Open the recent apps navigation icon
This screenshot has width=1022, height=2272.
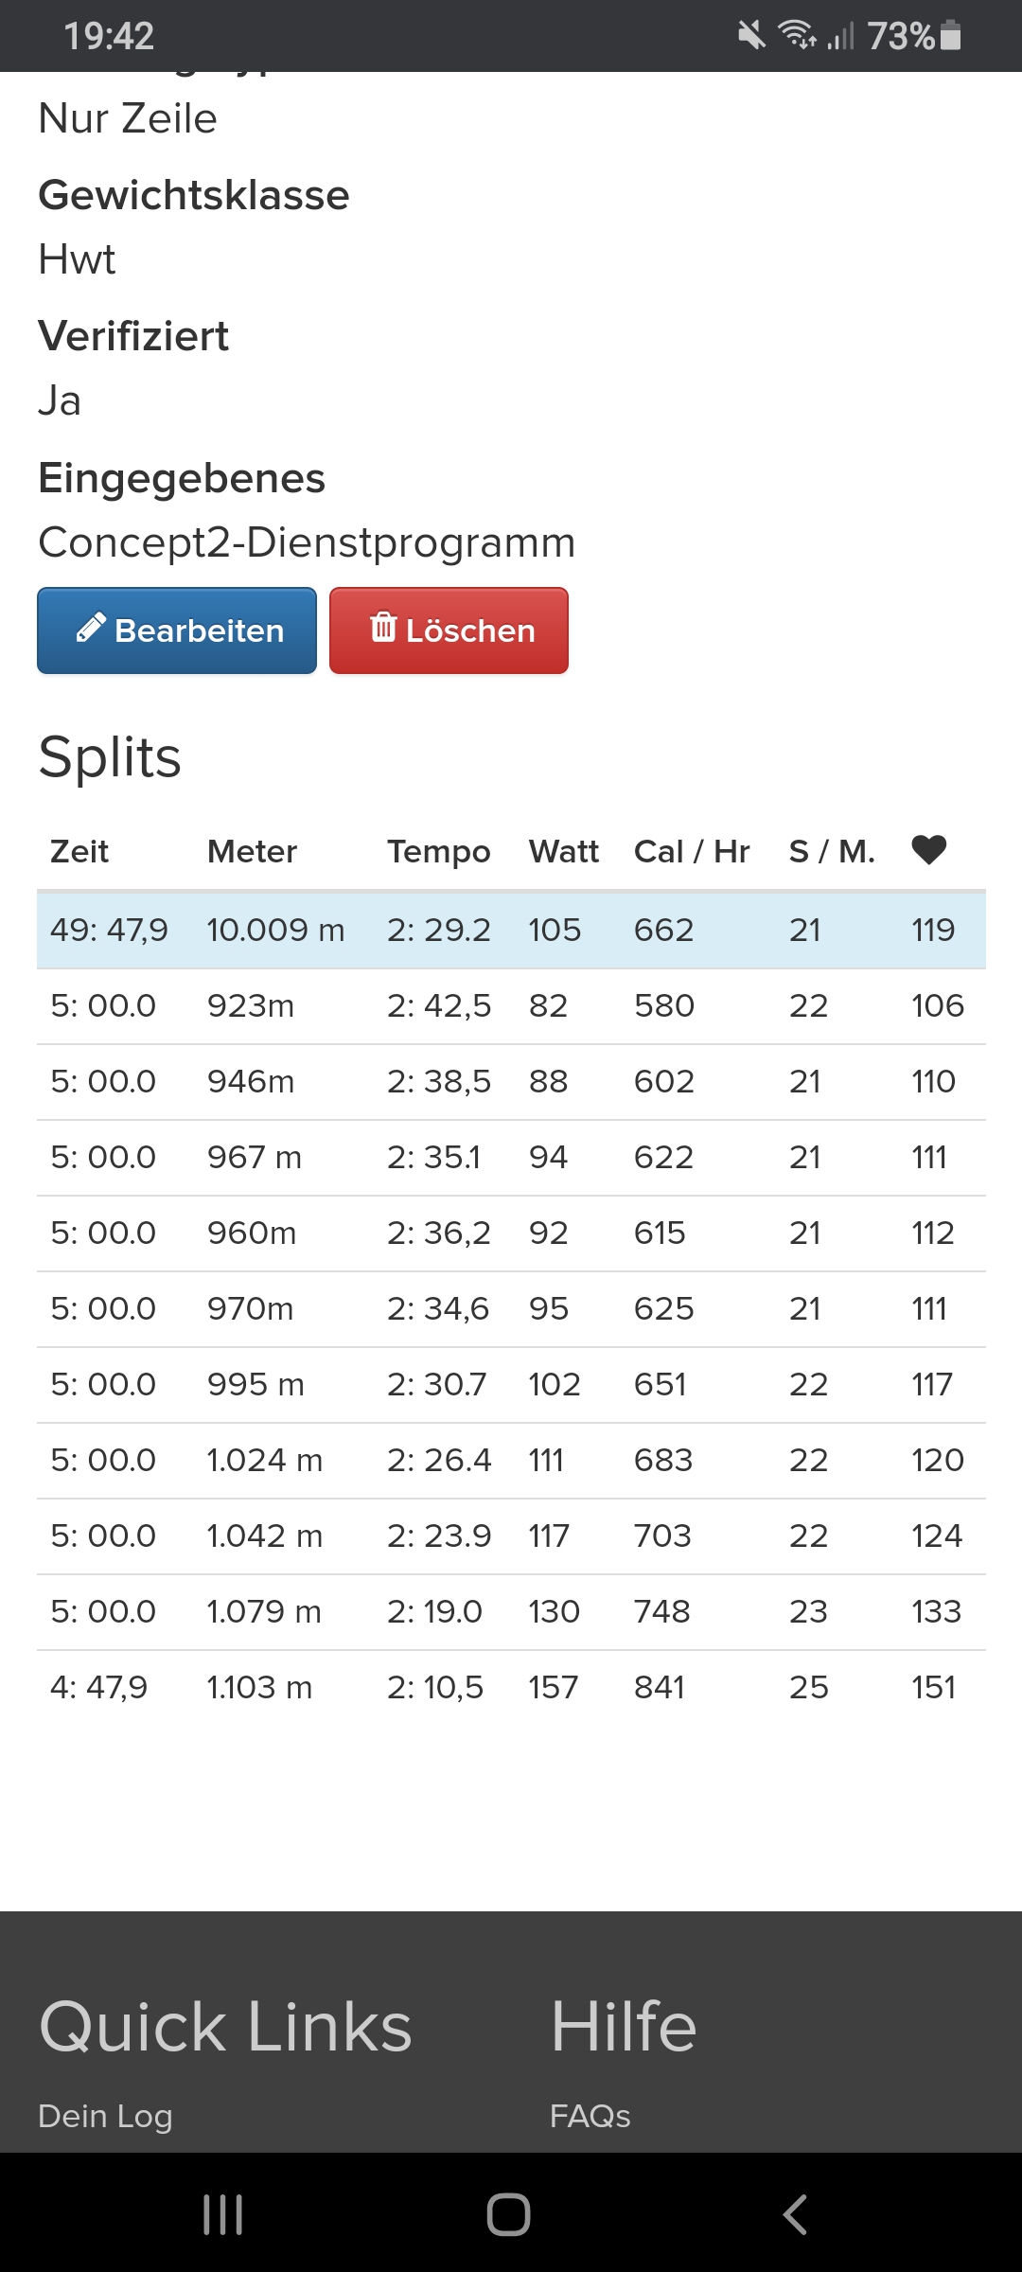coord(223,2214)
